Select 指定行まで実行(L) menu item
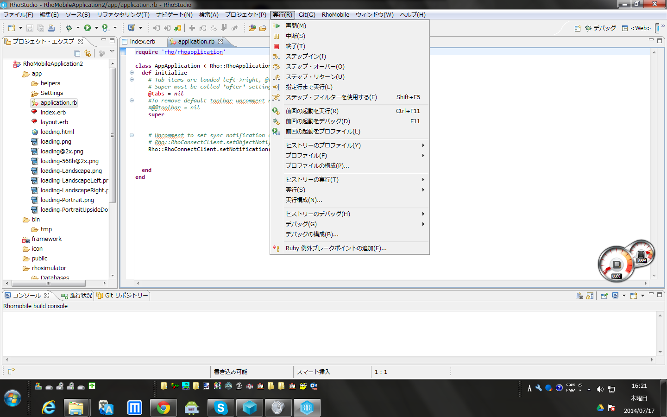Screen dimensions: 667x417 pos(350,87)
